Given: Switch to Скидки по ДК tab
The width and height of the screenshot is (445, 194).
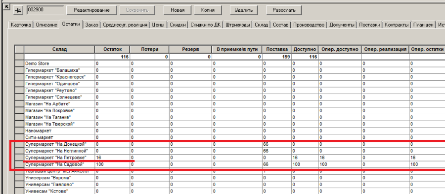Looking at the screenshot, I should (x=206, y=25).
